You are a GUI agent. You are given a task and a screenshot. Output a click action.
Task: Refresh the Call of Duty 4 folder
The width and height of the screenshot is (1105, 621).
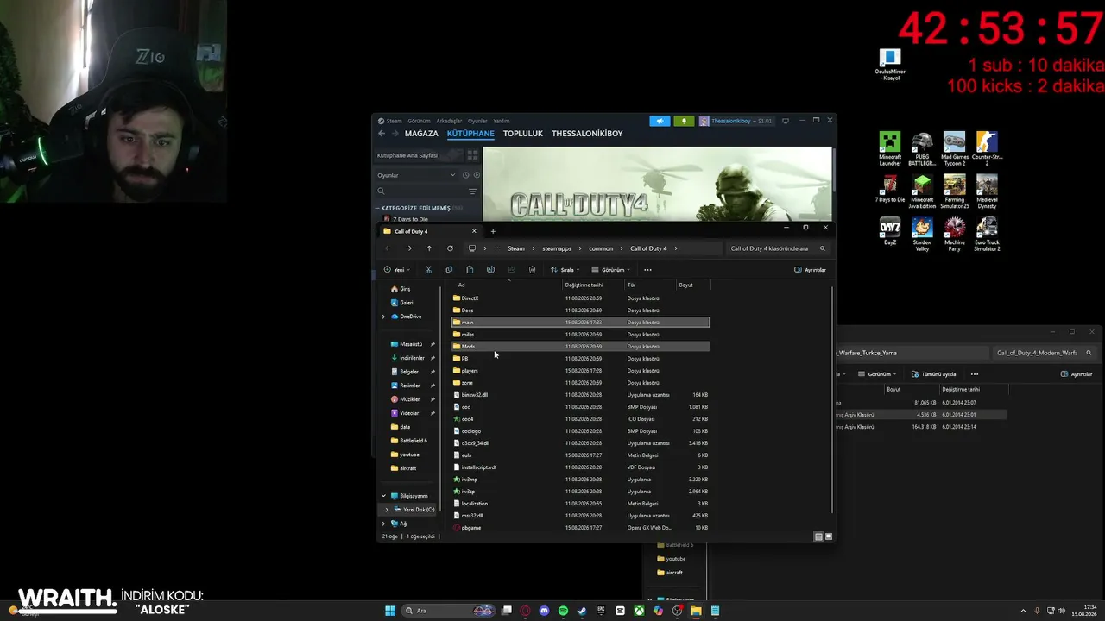pos(450,248)
